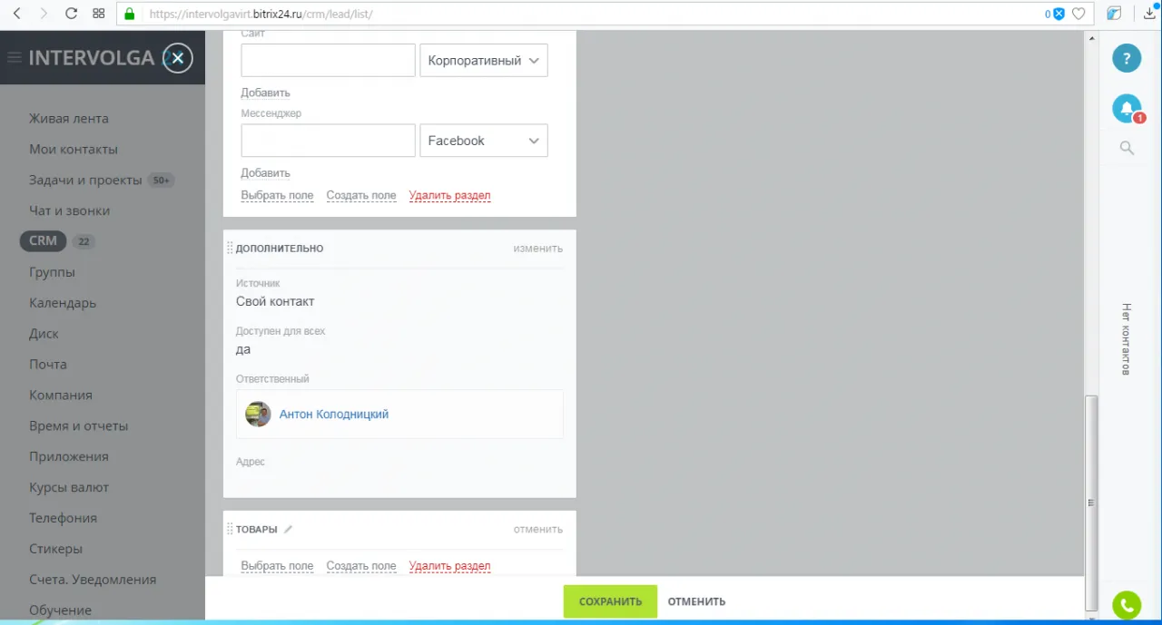The image size is (1162, 625).
Task: Click изменить in Дополнительно section
Action: [x=537, y=249]
